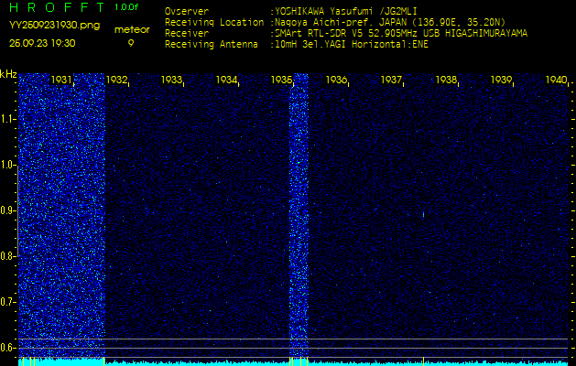Click the 1939 time marker
Screen dimensions: 576x366
(x=502, y=80)
